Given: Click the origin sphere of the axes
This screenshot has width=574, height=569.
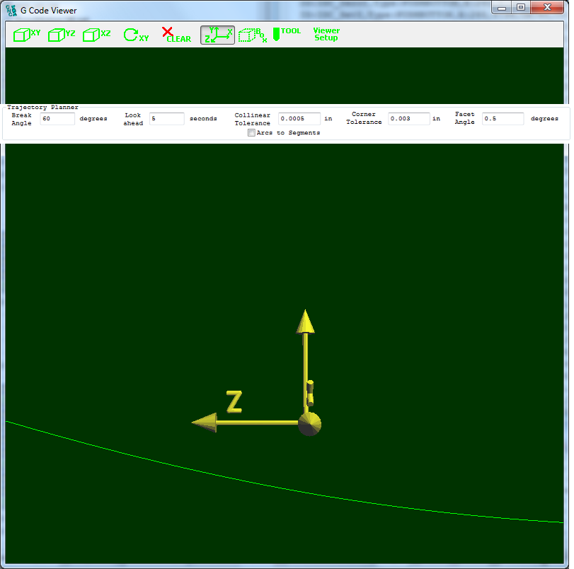Looking at the screenshot, I should [309, 424].
